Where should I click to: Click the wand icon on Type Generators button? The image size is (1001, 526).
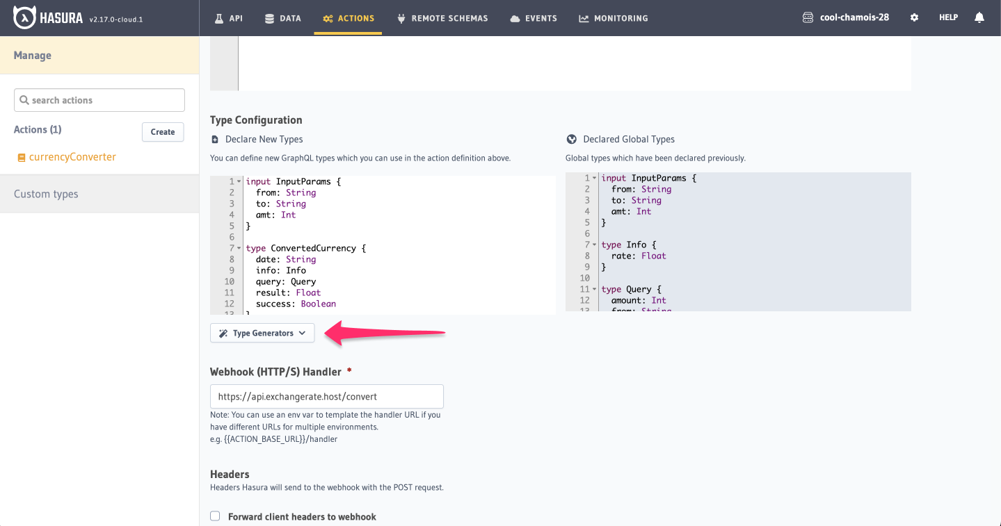(x=223, y=333)
